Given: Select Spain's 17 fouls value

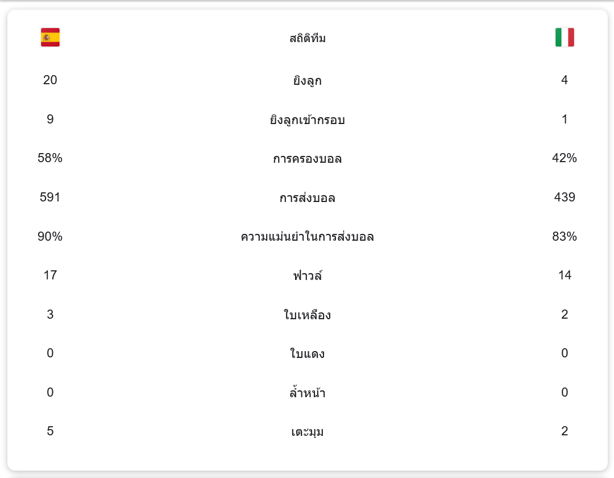Looking at the screenshot, I should point(50,275).
